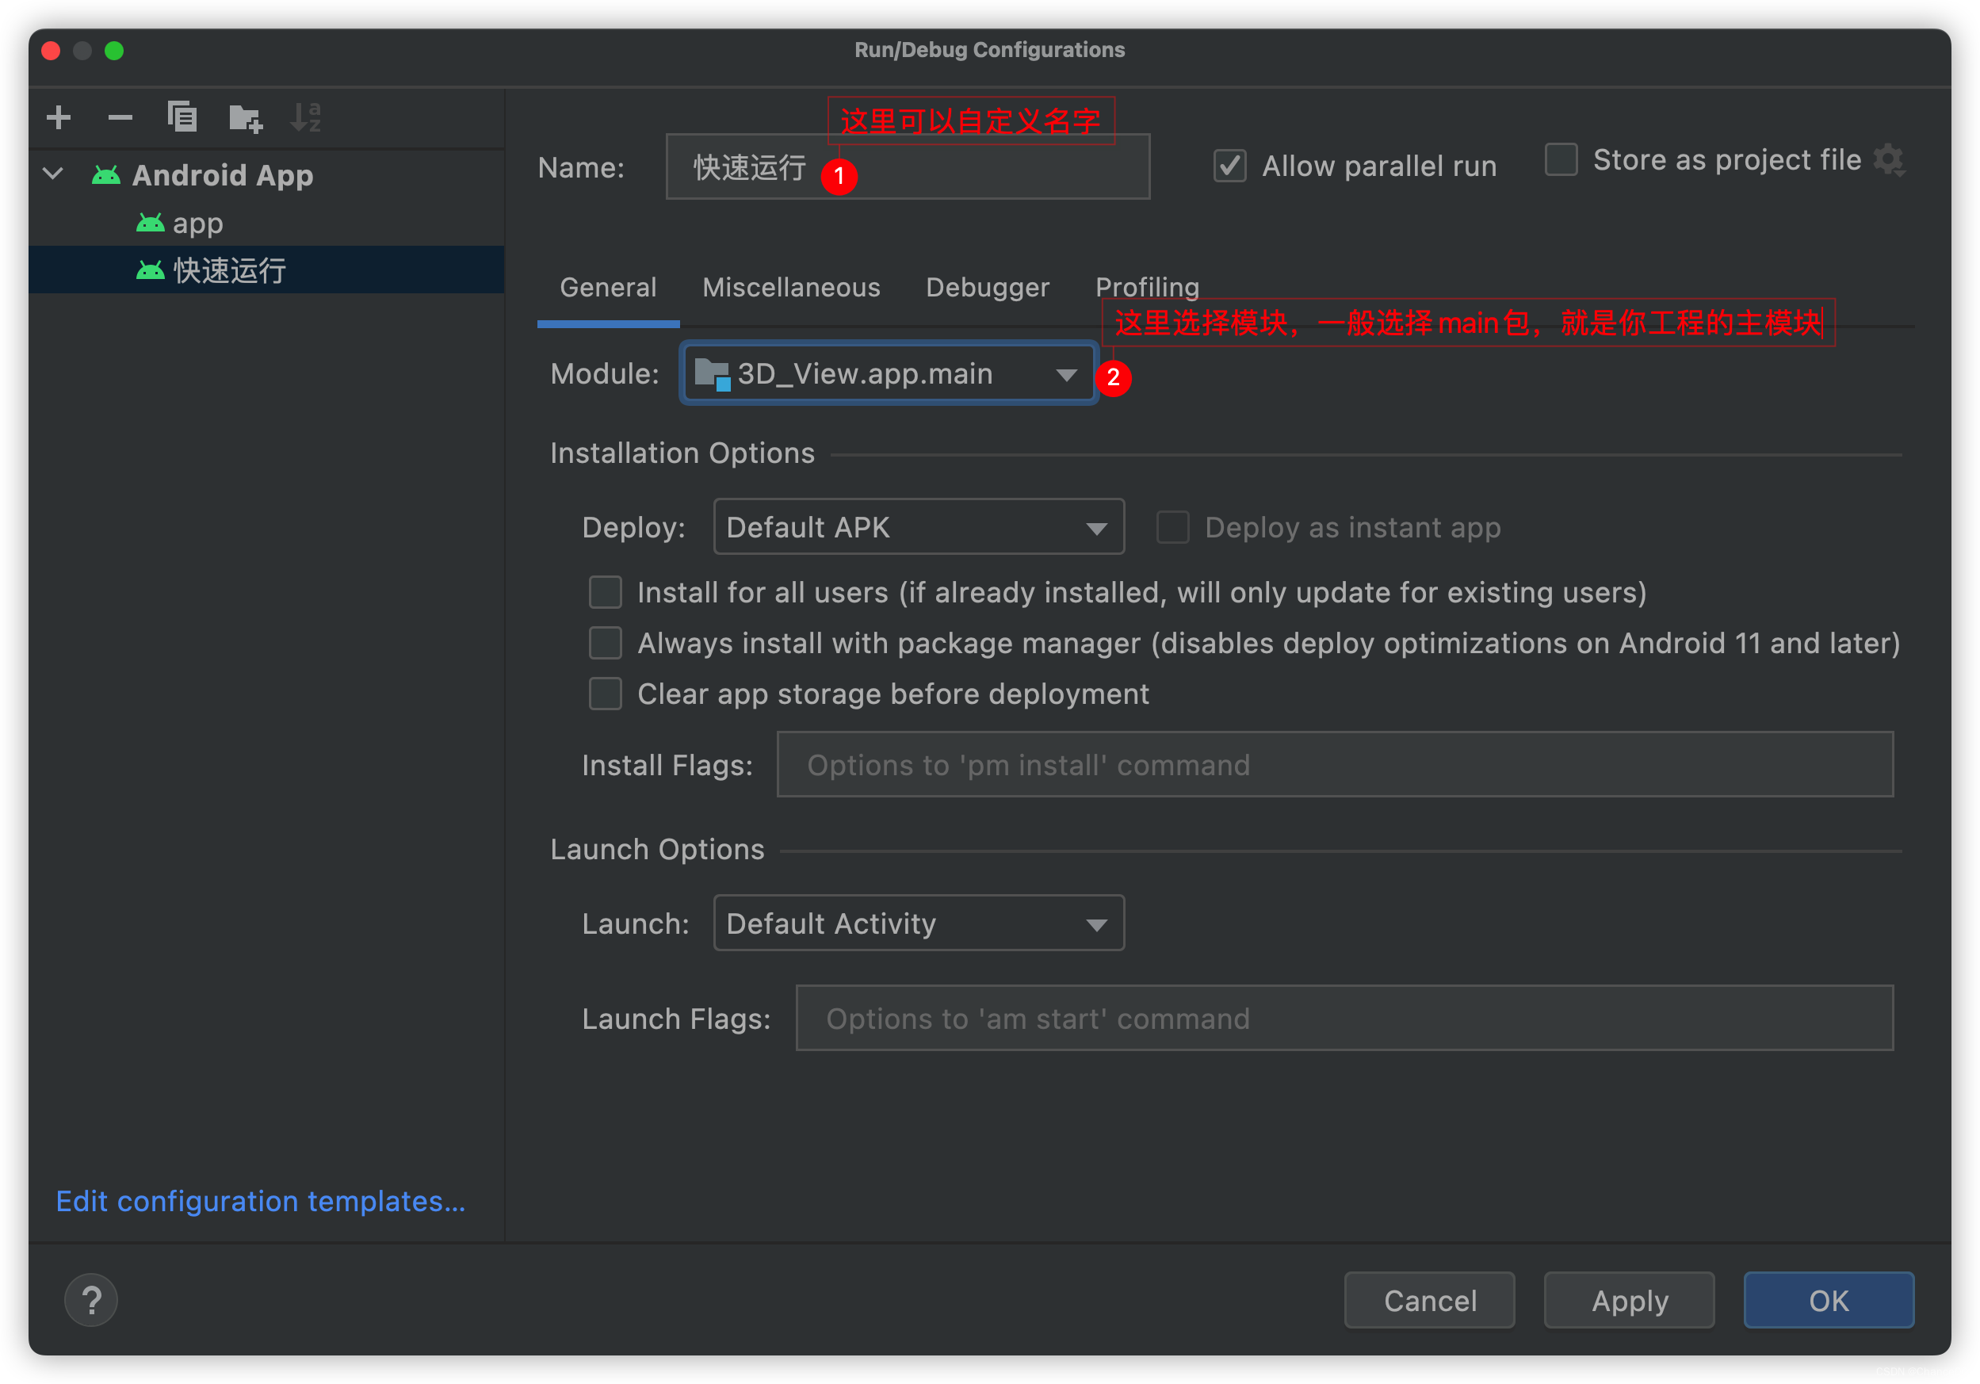Enable the Store as project file checkbox

point(1561,160)
